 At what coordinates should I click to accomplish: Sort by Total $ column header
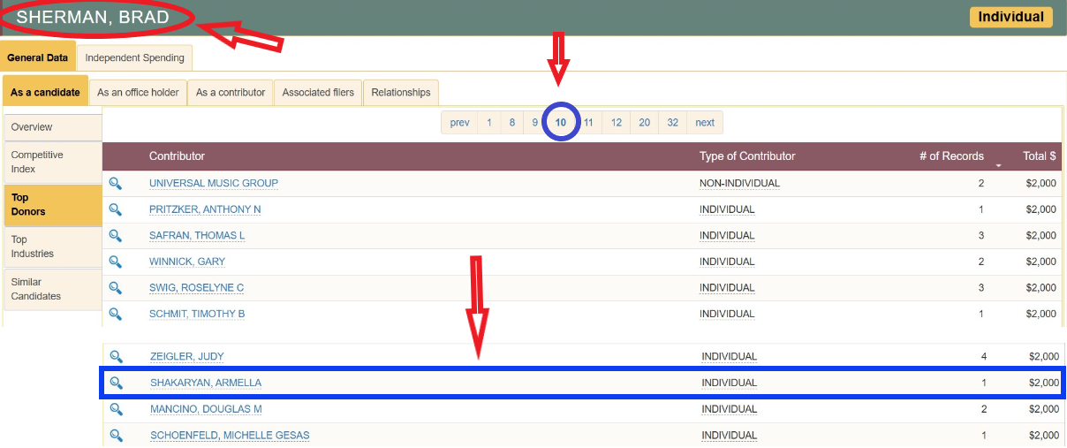click(x=1040, y=156)
